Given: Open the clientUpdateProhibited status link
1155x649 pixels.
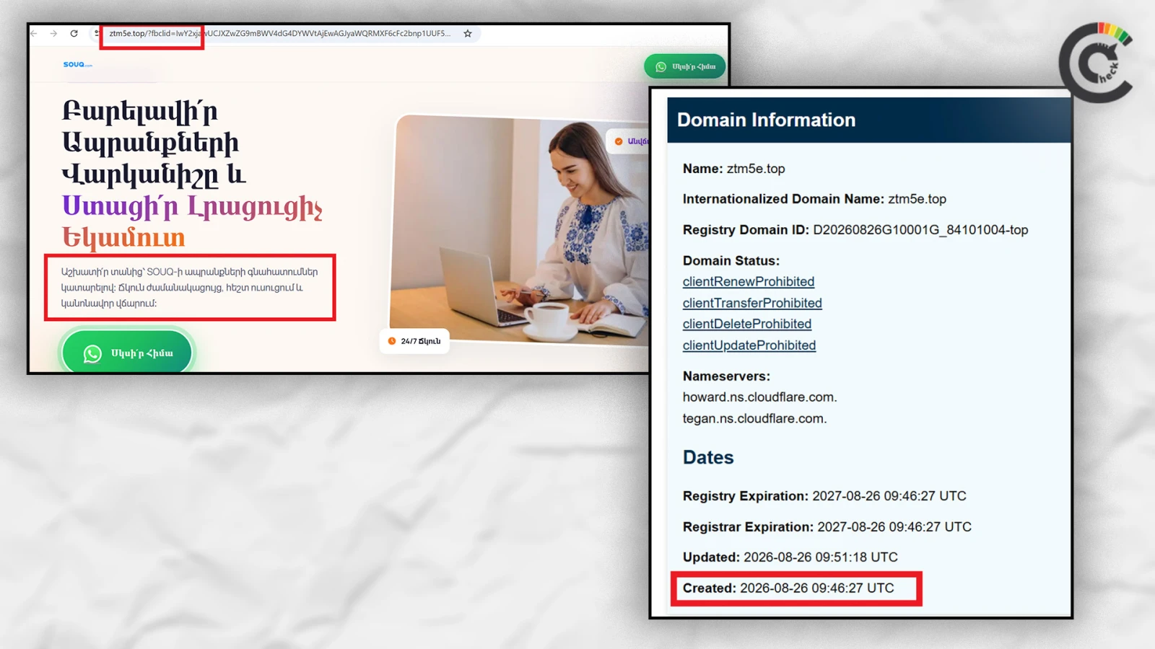Looking at the screenshot, I should [749, 345].
